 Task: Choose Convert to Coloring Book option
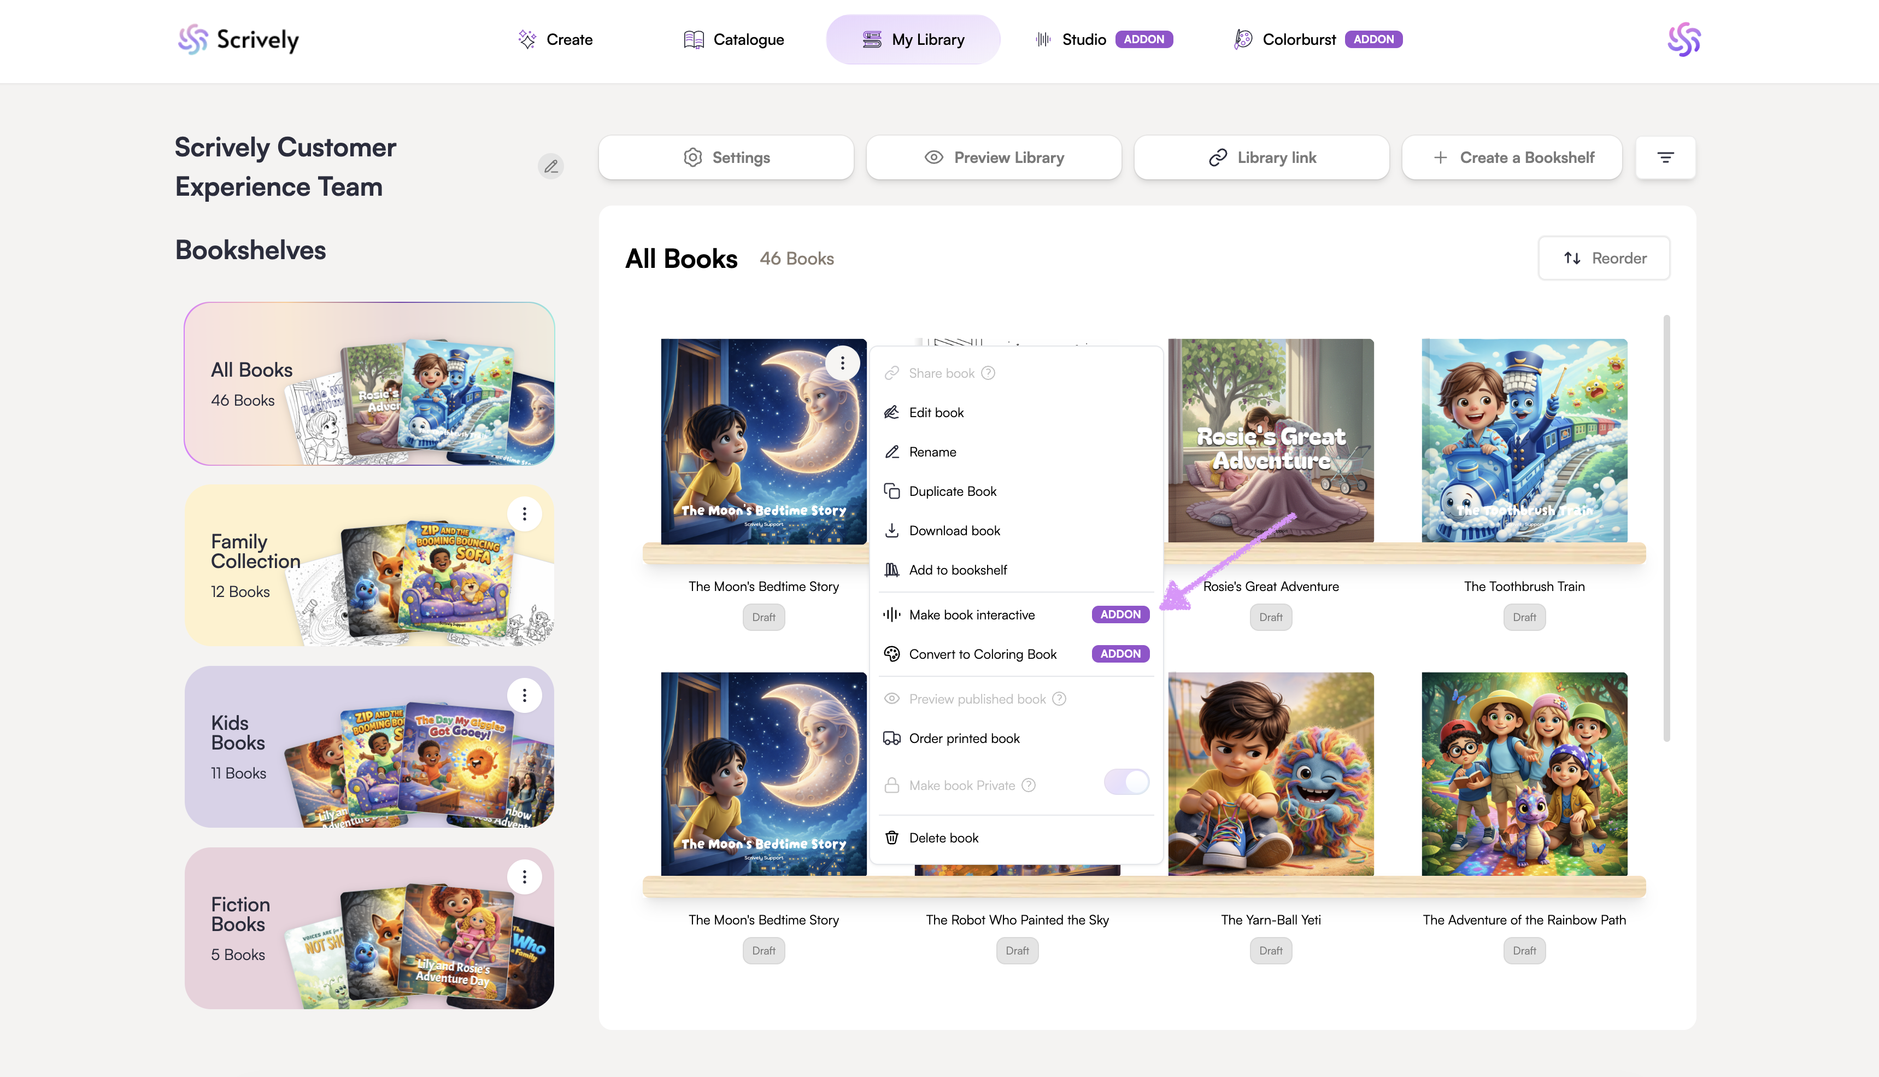pyautogui.click(x=982, y=654)
